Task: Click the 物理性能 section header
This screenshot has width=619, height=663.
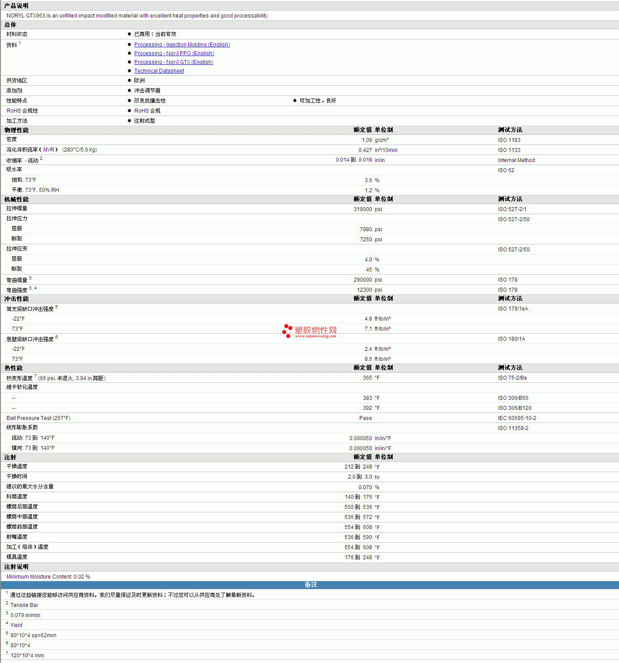Action: (17, 130)
